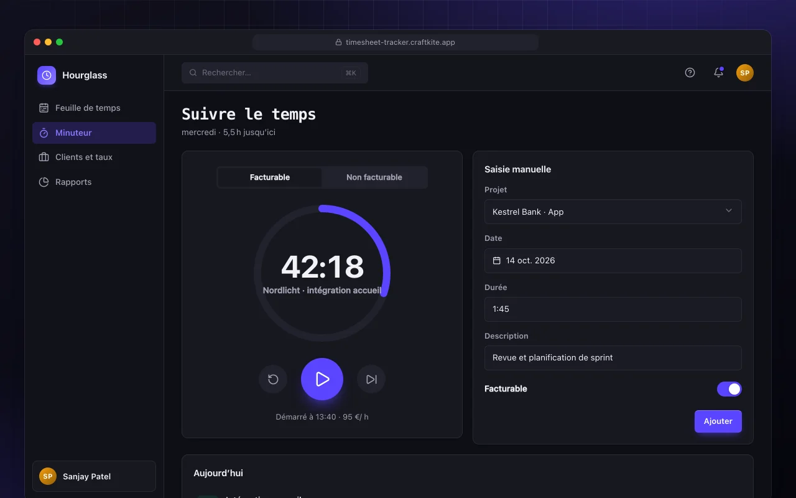Image resolution: width=796 pixels, height=498 pixels.
Task: Click the Description field with sprint text
Action: pos(613,358)
